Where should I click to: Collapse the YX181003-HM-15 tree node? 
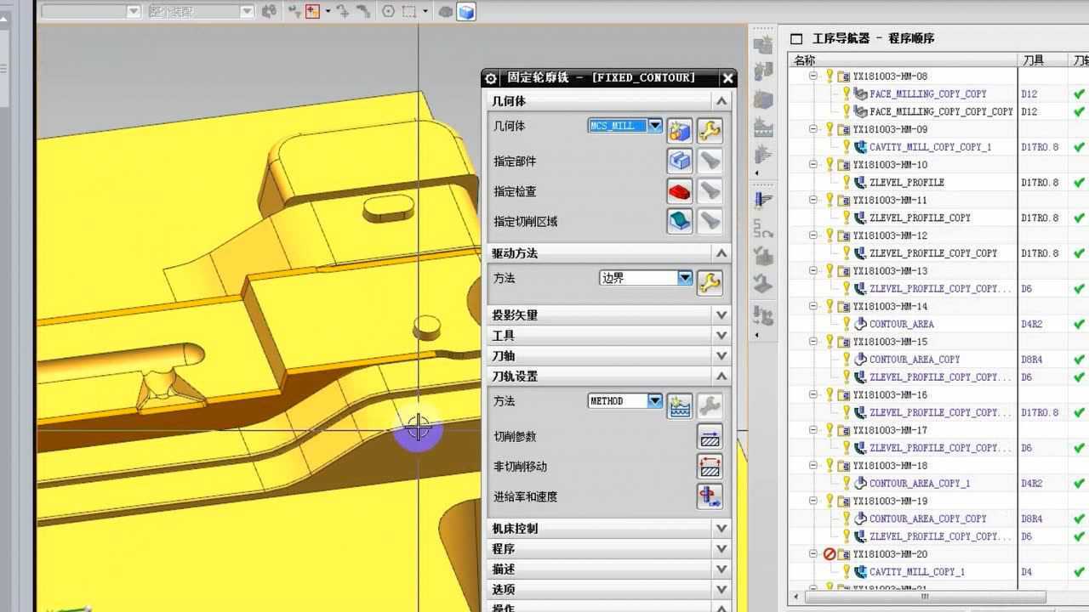click(x=813, y=342)
